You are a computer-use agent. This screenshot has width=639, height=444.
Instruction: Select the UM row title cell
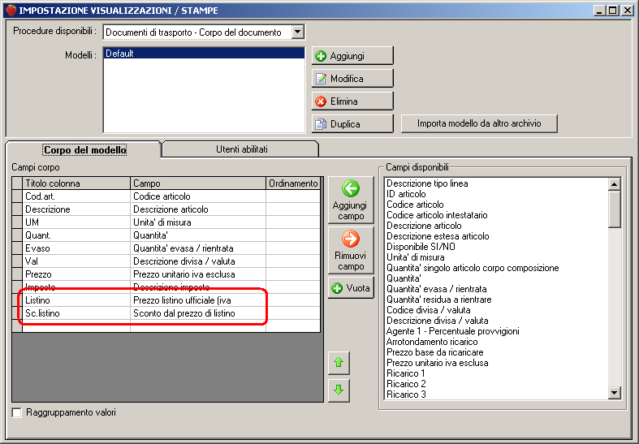tap(76, 222)
